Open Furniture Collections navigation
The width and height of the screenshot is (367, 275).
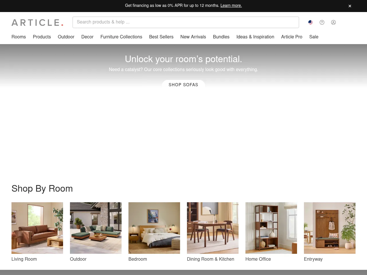121,37
